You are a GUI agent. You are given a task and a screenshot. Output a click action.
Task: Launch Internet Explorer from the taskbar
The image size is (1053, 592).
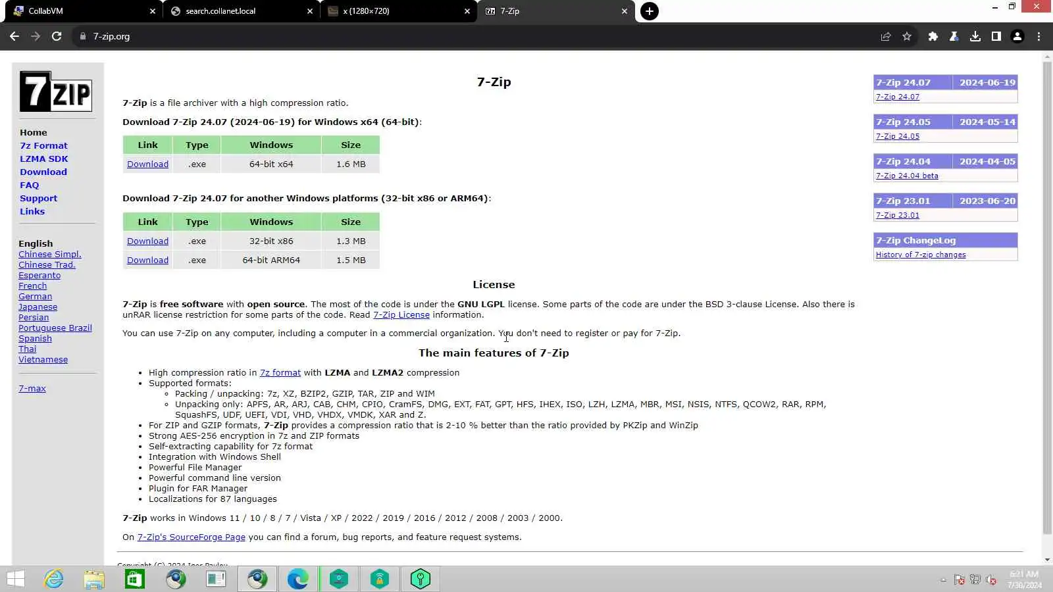(54, 579)
